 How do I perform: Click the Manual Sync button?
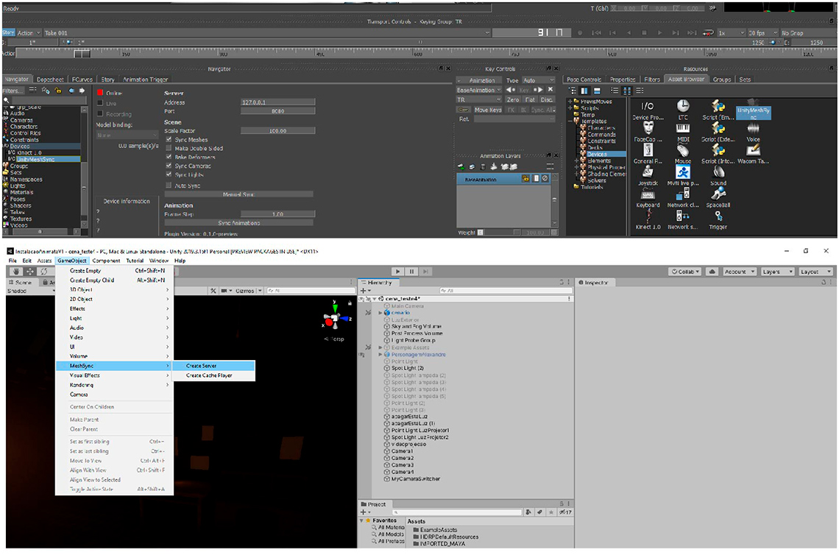tap(238, 194)
